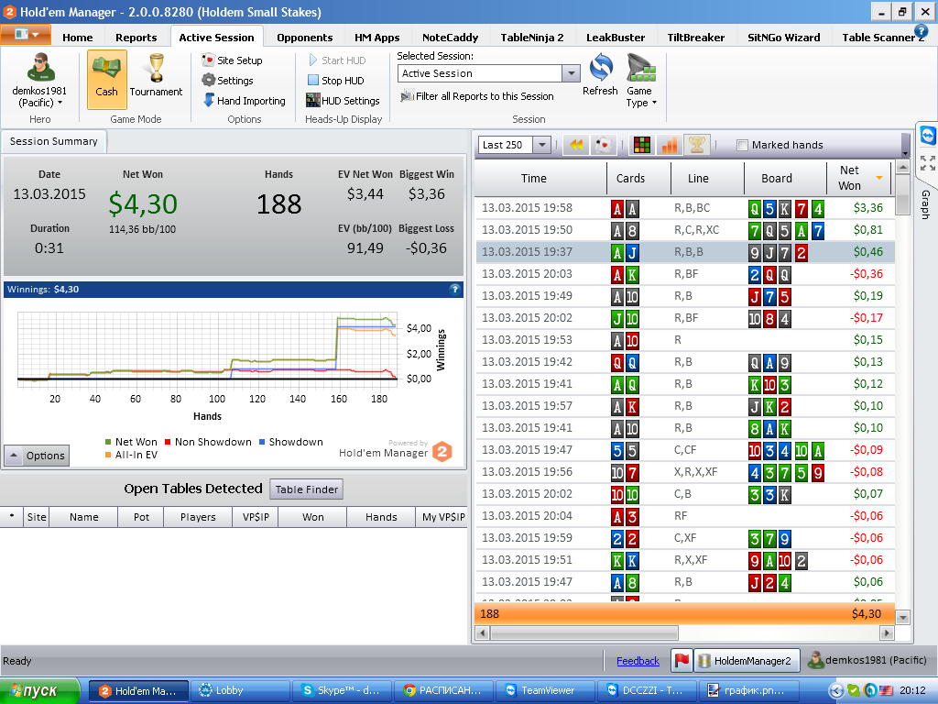Select Cash game mode
The height and width of the screenshot is (704, 938).
tap(106, 80)
